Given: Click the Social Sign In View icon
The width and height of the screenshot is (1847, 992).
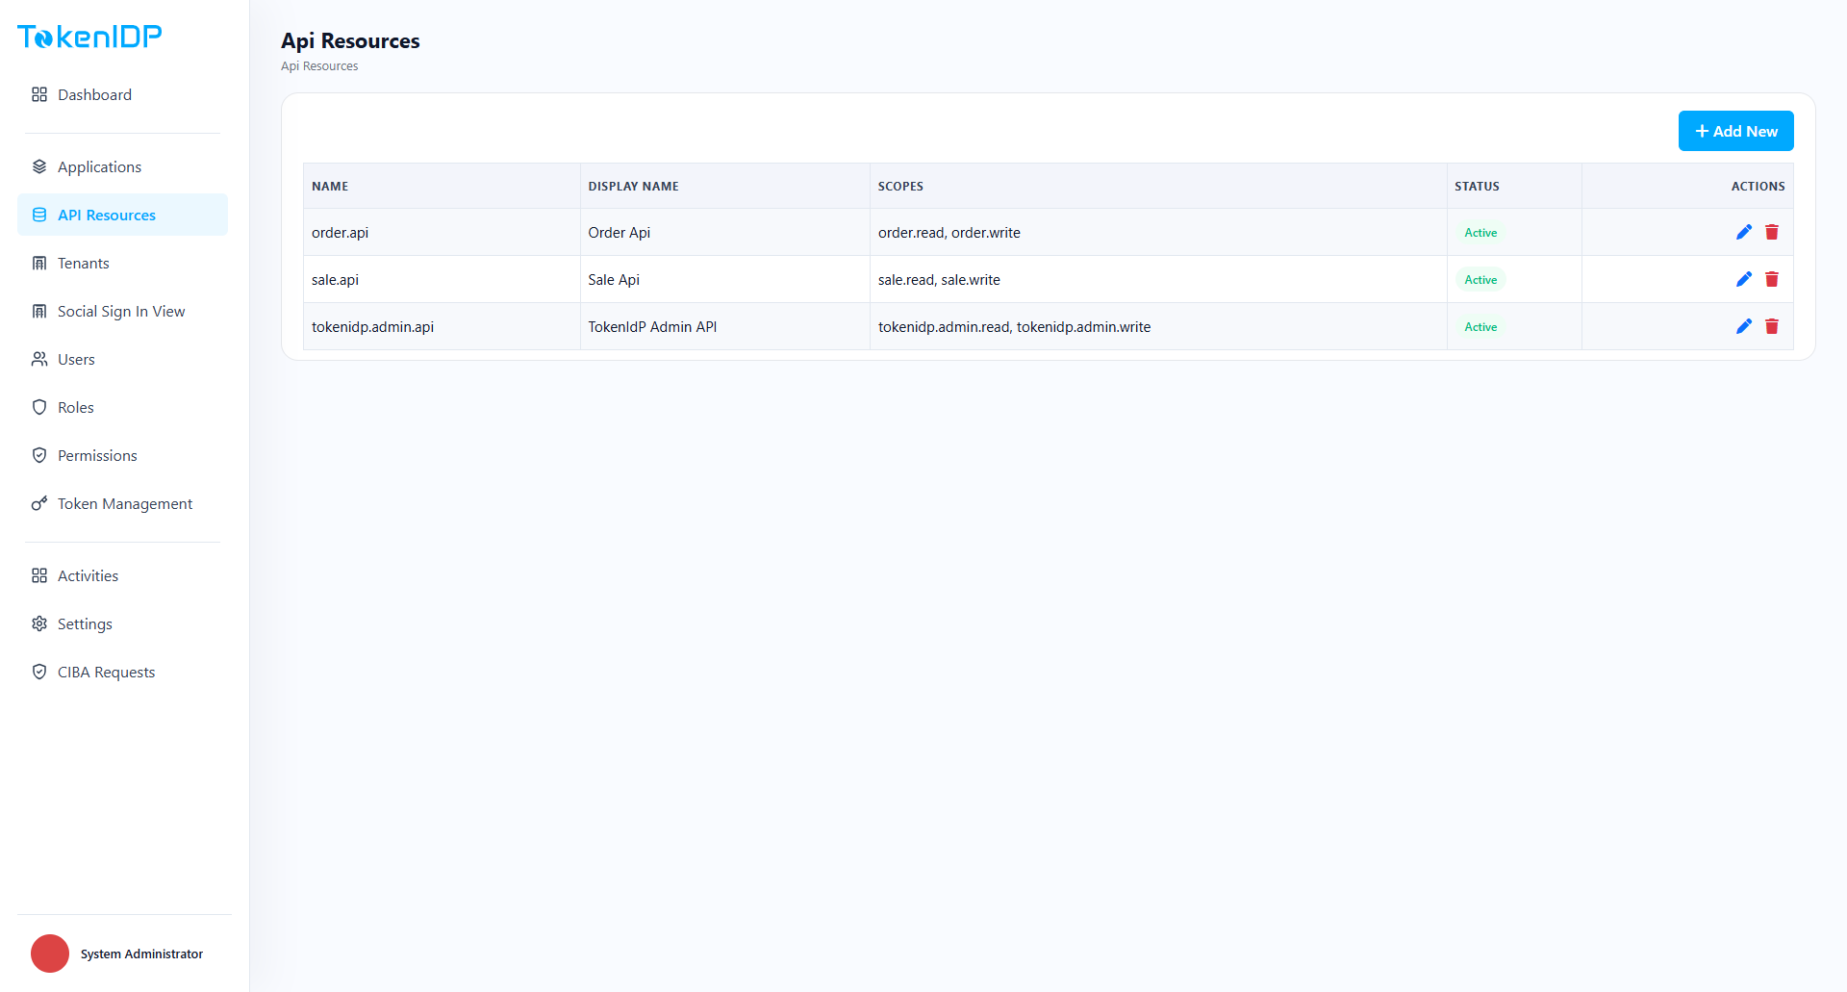Looking at the screenshot, I should (39, 311).
